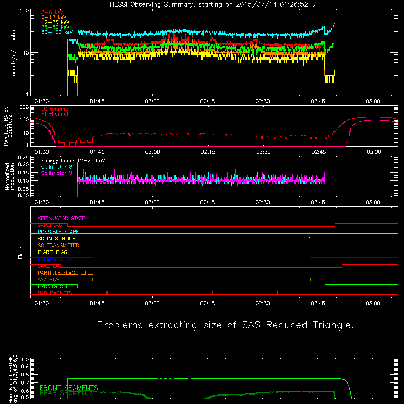
Task: Click the ECLIPSE_FLAG label
Action: tap(55, 259)
